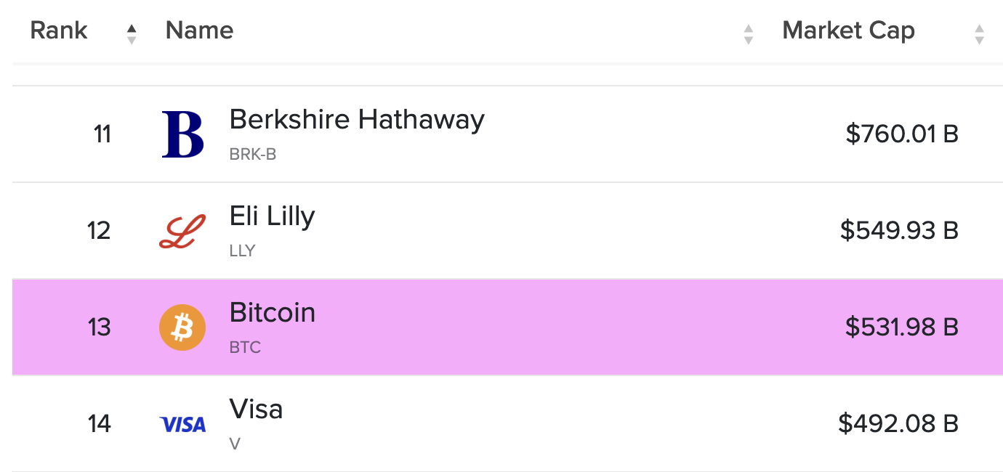Click the Visa logo icon
This screenshot has height=472, width=1003.
182,424
